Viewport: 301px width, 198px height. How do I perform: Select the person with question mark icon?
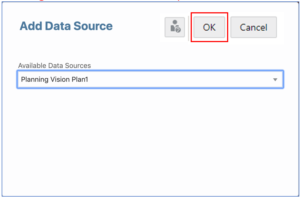point(174,27)
